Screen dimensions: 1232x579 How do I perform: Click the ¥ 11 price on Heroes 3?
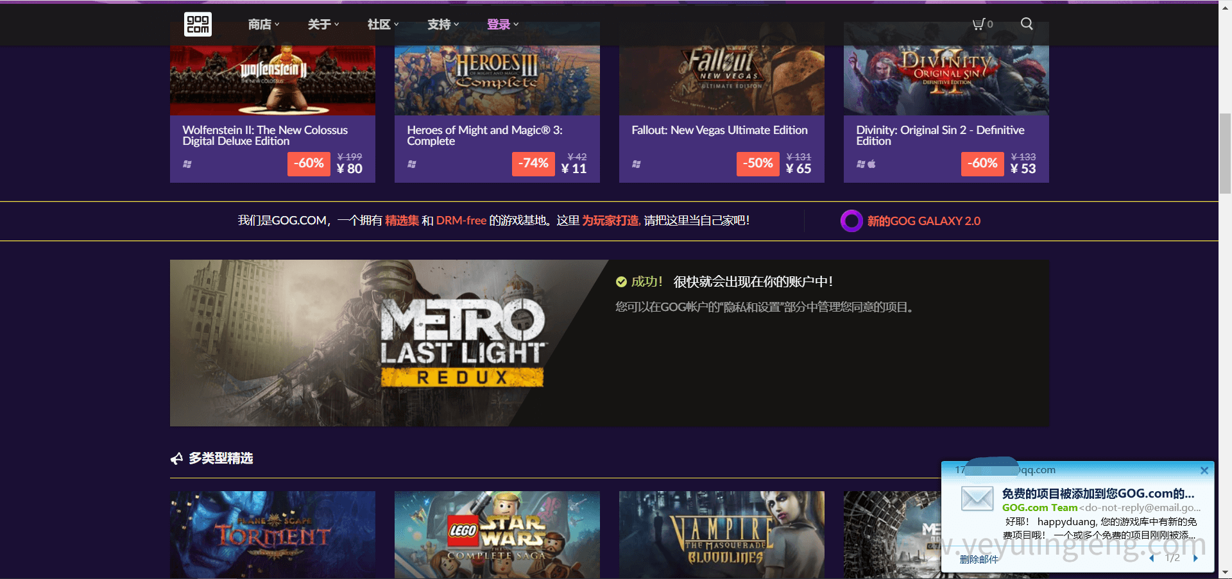pyautogui.click(x=574, y=169)
